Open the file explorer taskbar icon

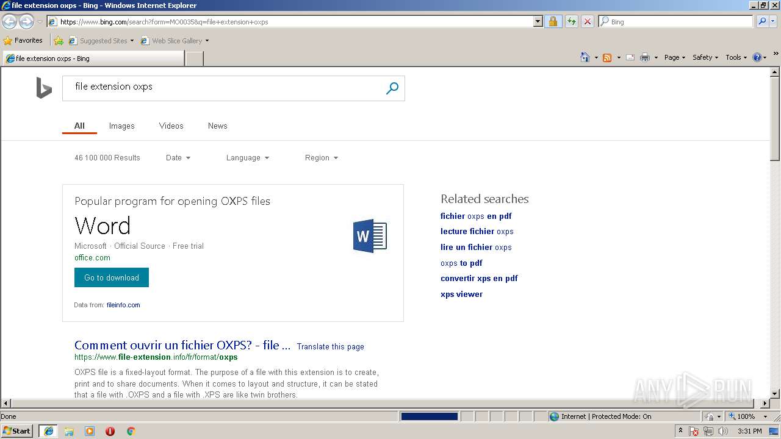click(69, 431)
